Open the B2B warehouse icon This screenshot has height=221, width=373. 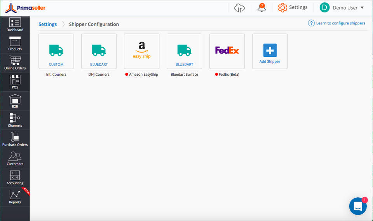15,101
